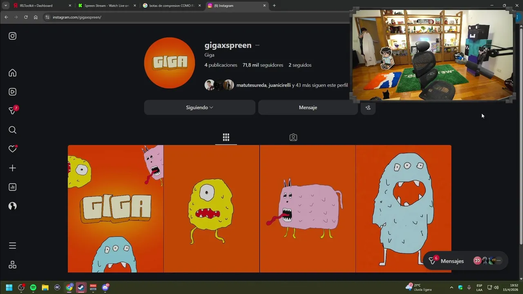This screenshot has height=294, width=523.
Task: Expand the tab search dropdown arrow
Action: pos(6,6)
